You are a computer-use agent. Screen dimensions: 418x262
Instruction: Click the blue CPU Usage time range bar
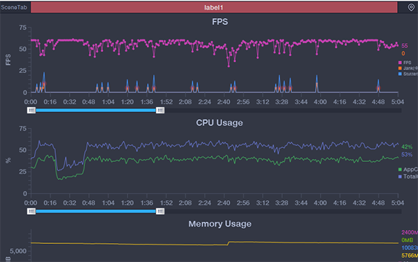[x=95, y=211]
